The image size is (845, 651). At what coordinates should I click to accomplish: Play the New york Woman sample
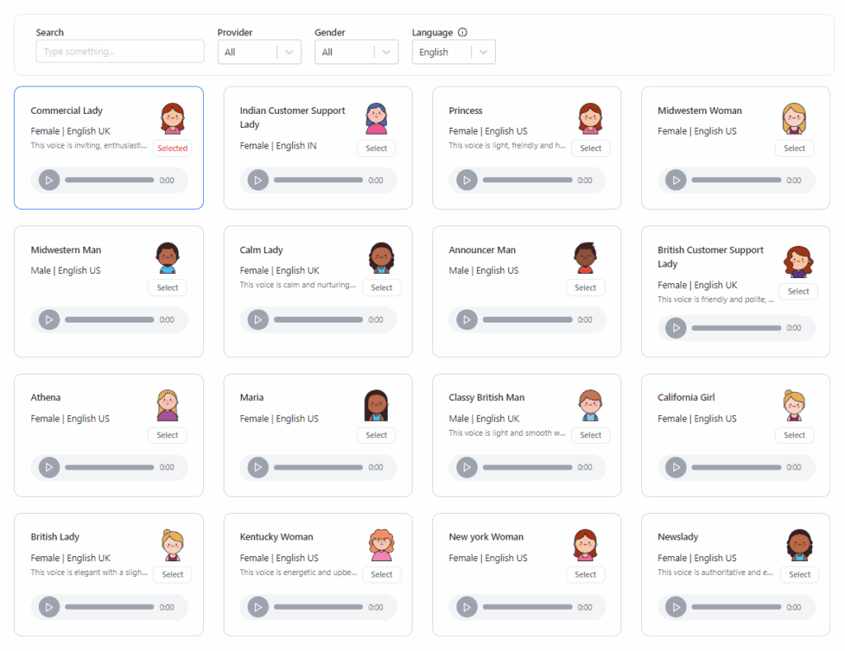[467, 606]
